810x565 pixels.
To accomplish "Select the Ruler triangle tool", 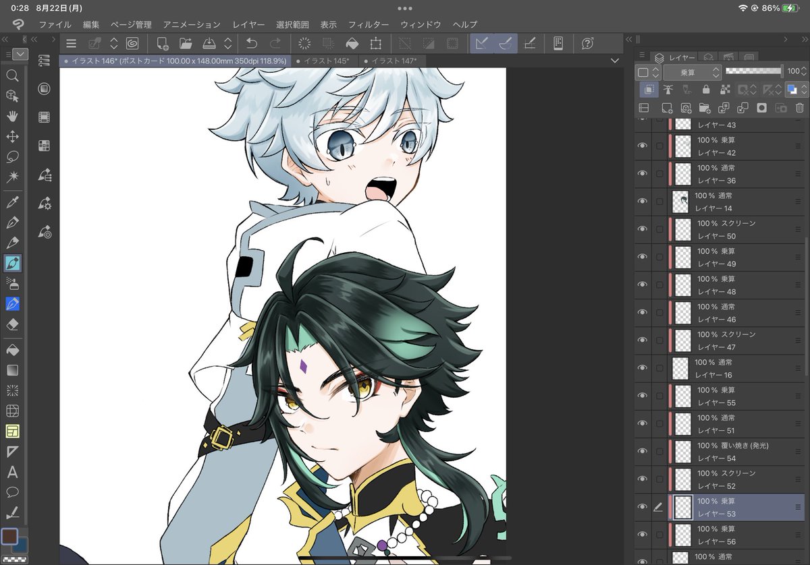I will [x=12, y=451].
